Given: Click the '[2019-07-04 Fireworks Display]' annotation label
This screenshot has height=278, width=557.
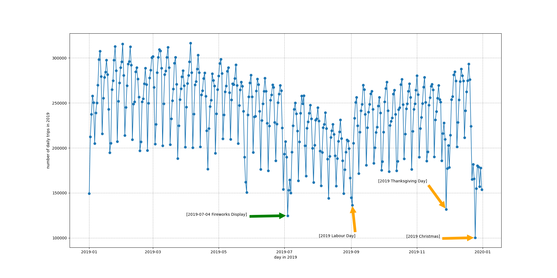Looking at the screenshot, I should pyautogui.click(x=216, y=214).
